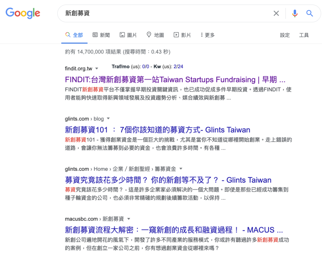Expand dropdown arrow next to macusbc.com › 新創募資

(x=129, y=219)
